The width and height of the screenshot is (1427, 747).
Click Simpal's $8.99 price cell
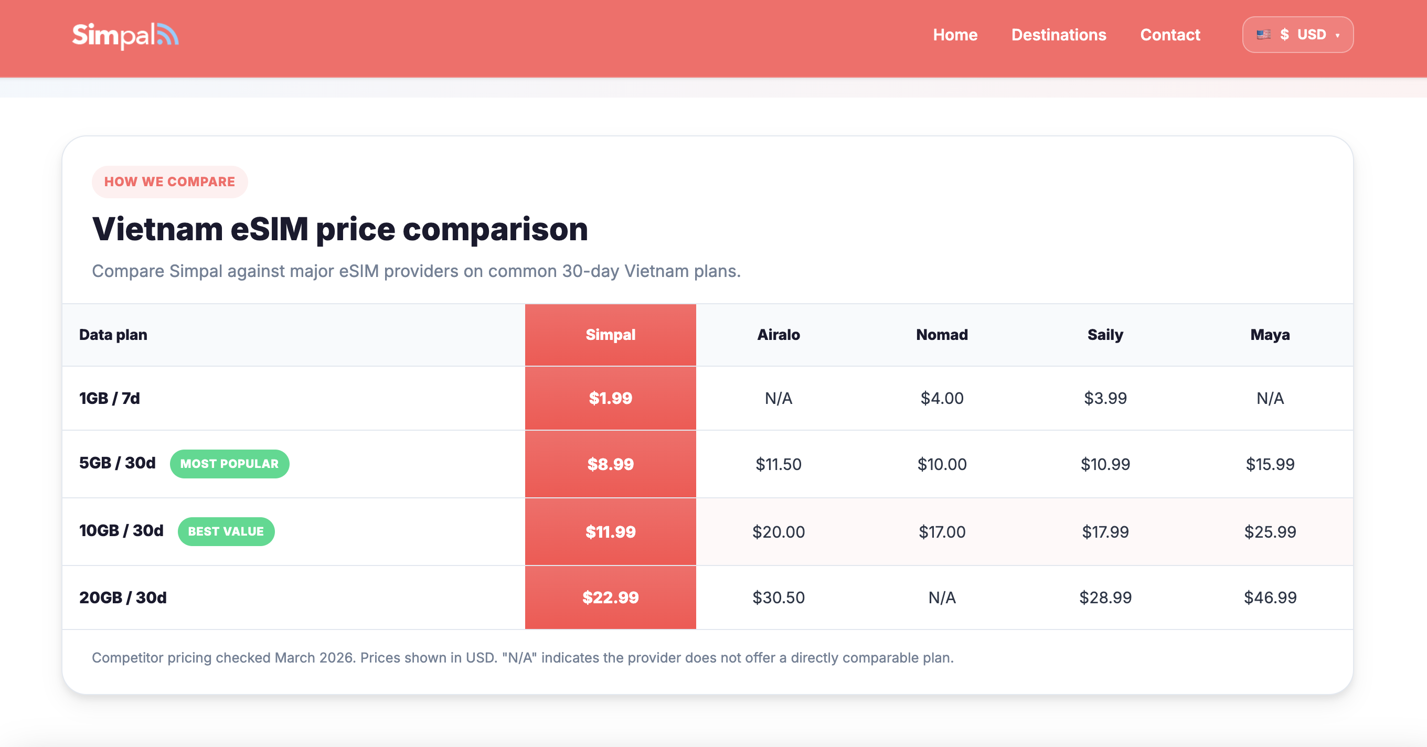click(x=611, y=464)
